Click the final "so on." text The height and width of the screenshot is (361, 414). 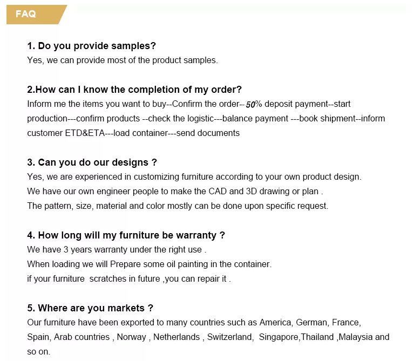[38, 351]
